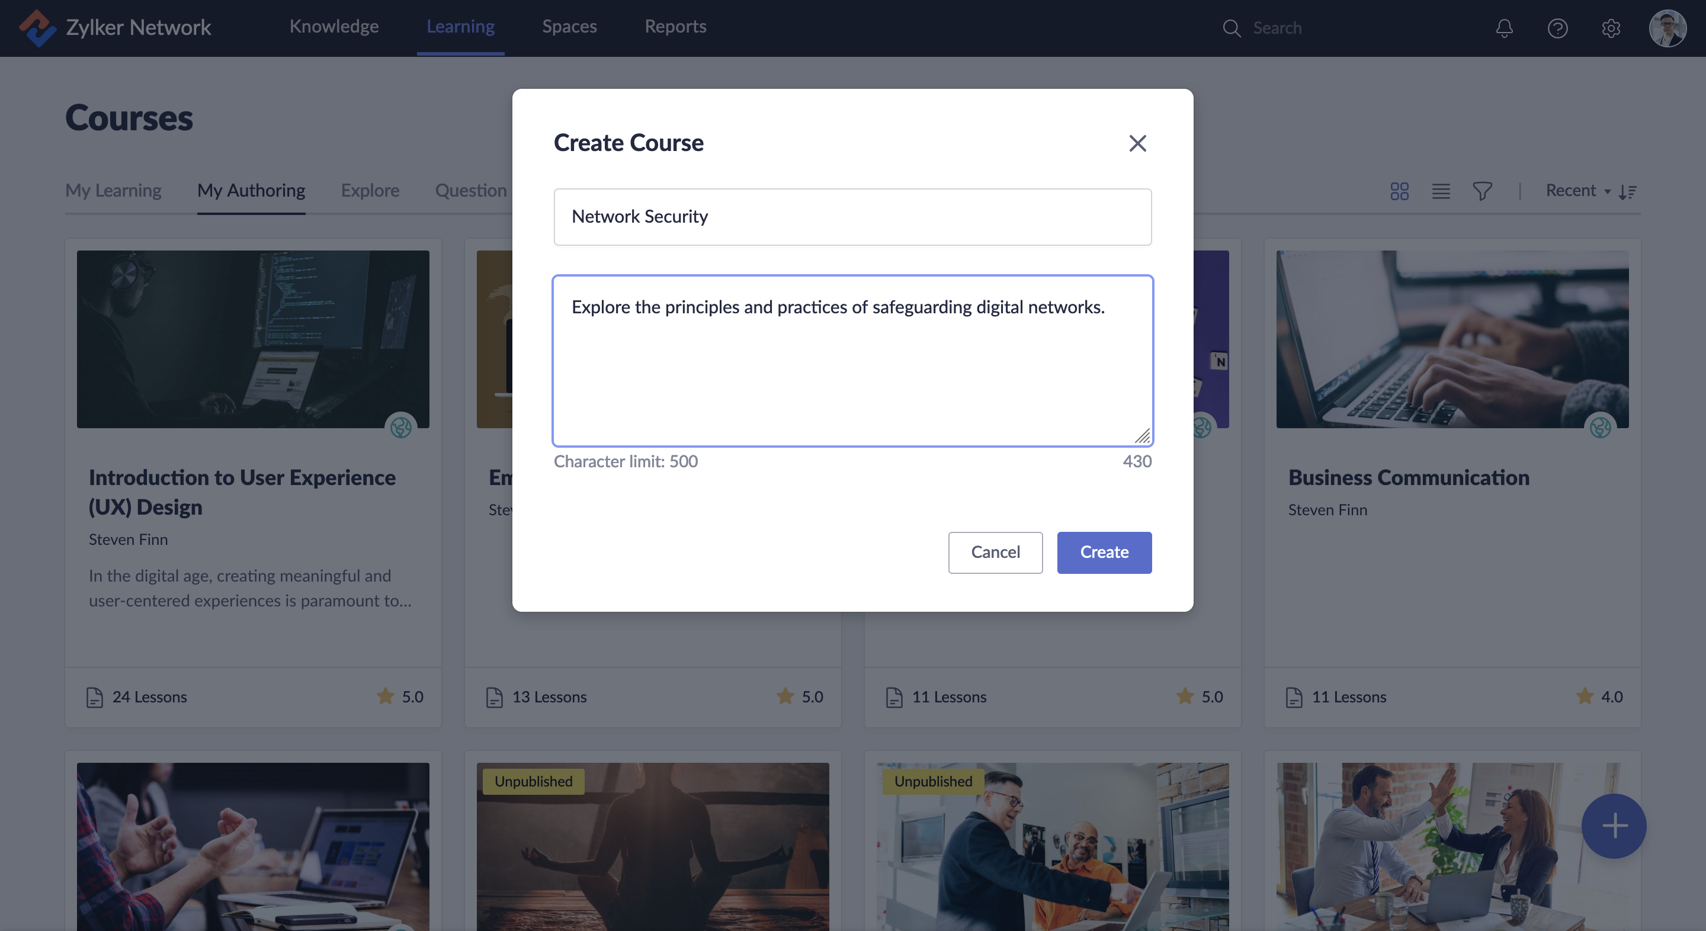Click globe icon on UX Design card

(400, 427)
